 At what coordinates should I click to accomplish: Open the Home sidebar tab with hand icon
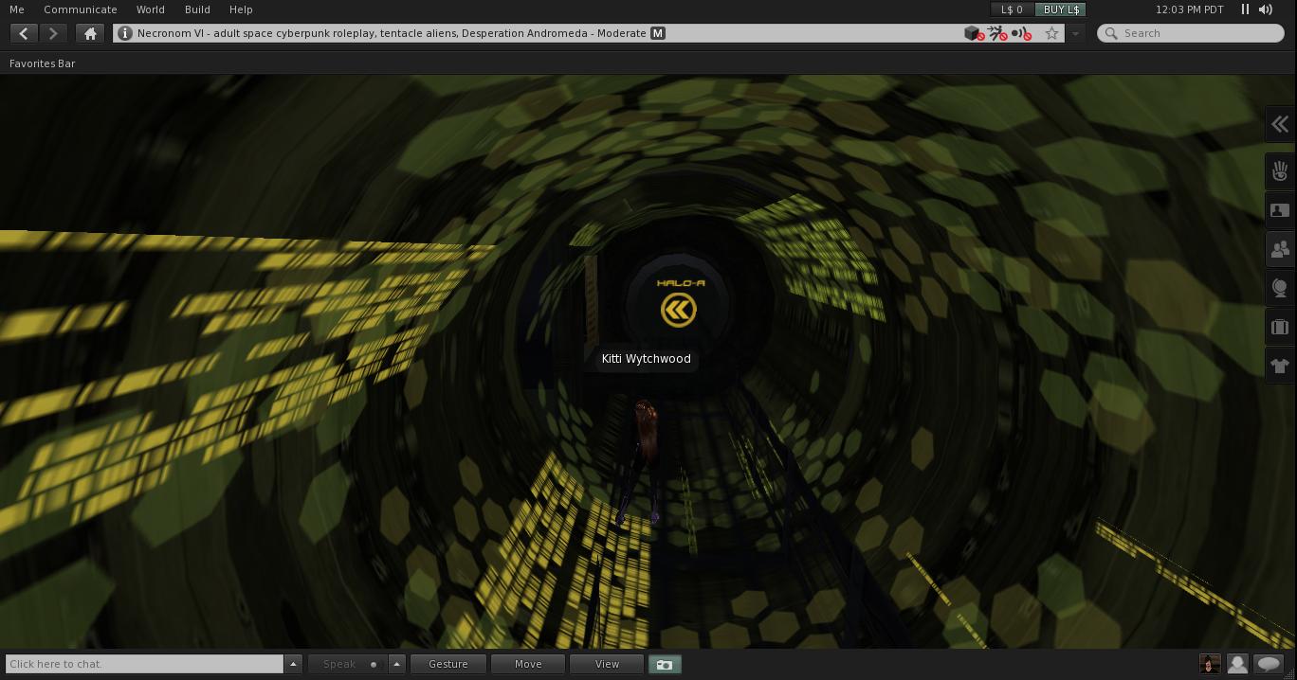pos(1280,171)
